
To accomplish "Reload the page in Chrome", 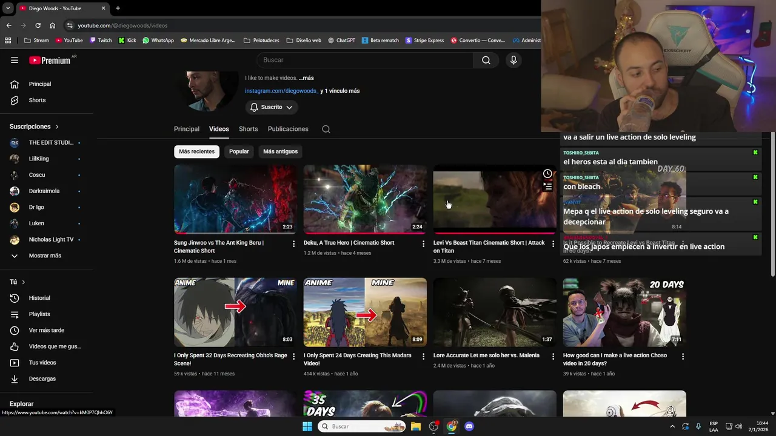I will click(x=38, y=25).
